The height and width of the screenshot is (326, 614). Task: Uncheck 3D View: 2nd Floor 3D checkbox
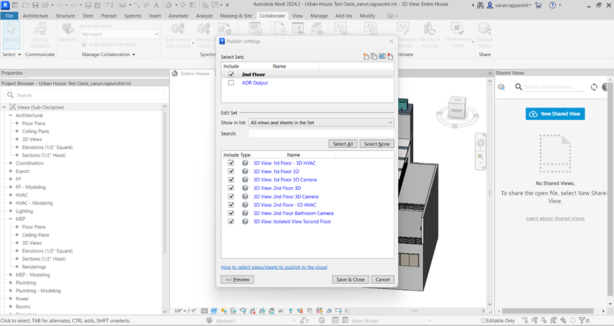pos(231,188)
